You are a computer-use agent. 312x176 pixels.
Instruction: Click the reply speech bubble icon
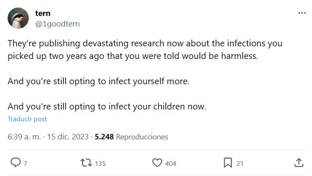[x=16, y=163]
